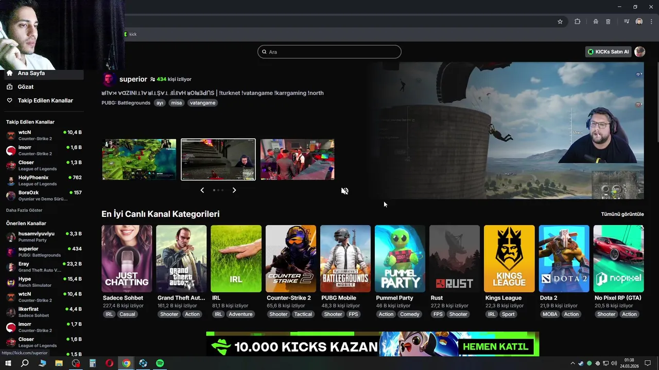Open the Kings League category card

pyautogui.click(x=509, y=258)
